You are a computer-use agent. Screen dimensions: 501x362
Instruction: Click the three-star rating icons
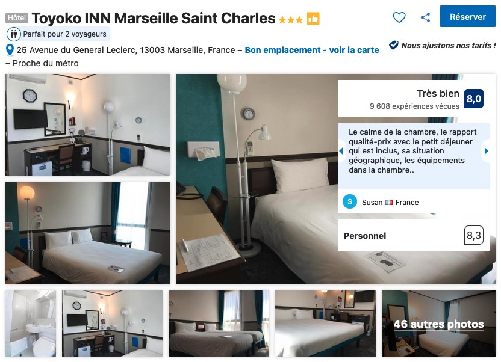point(290,20)
